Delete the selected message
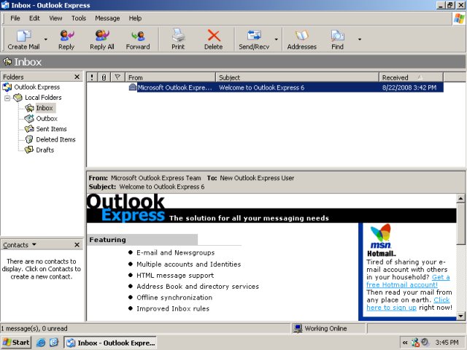The image size is (467, 350). pyautogui.click(x=214, y=39)
